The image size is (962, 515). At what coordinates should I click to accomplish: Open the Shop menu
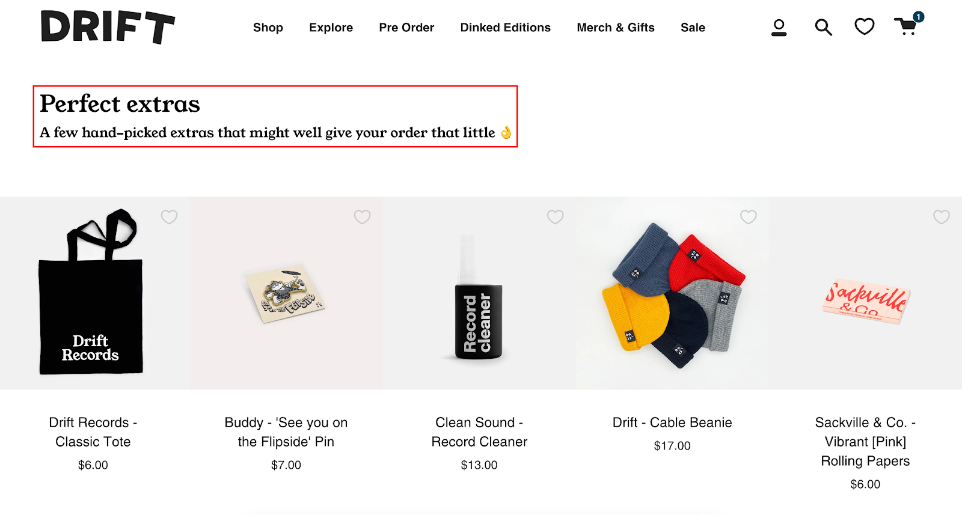click(268, 27)
